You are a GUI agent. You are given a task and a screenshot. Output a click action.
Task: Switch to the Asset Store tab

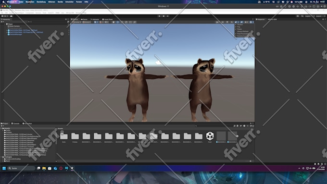click(x=108, y=19)
